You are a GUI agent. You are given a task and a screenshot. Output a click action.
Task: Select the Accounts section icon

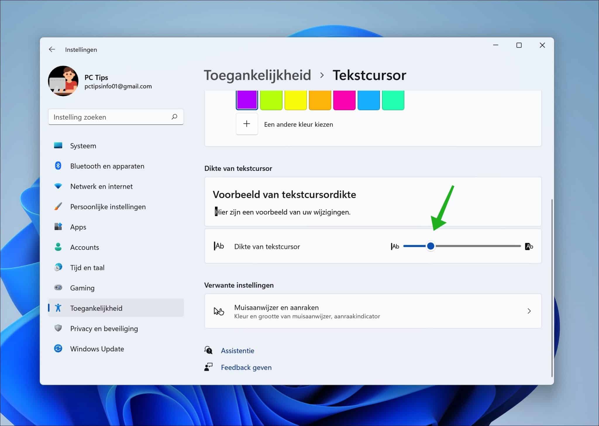click(58, 247)
